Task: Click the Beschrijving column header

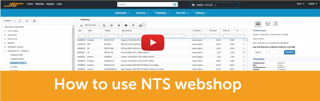Action: pos(126,31)
